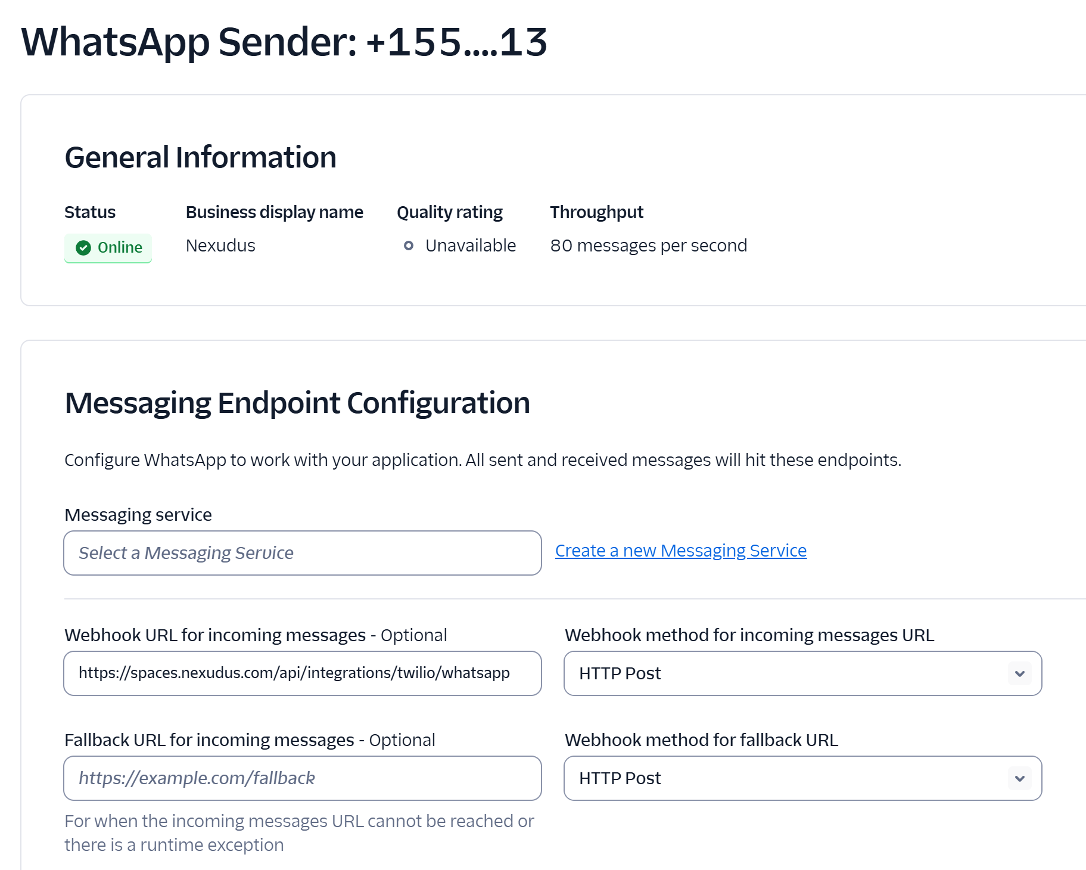Click the General Information section heading

(x=200, y=157)
